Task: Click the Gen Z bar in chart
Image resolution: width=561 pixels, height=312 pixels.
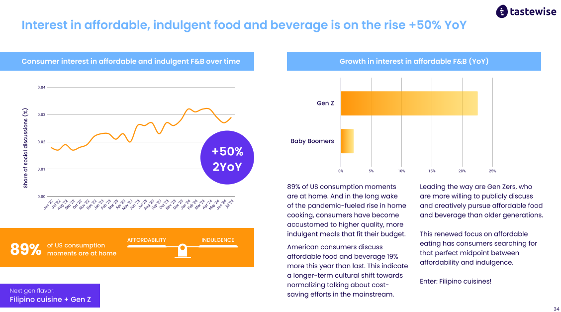Action: click(x=409, y=104)
